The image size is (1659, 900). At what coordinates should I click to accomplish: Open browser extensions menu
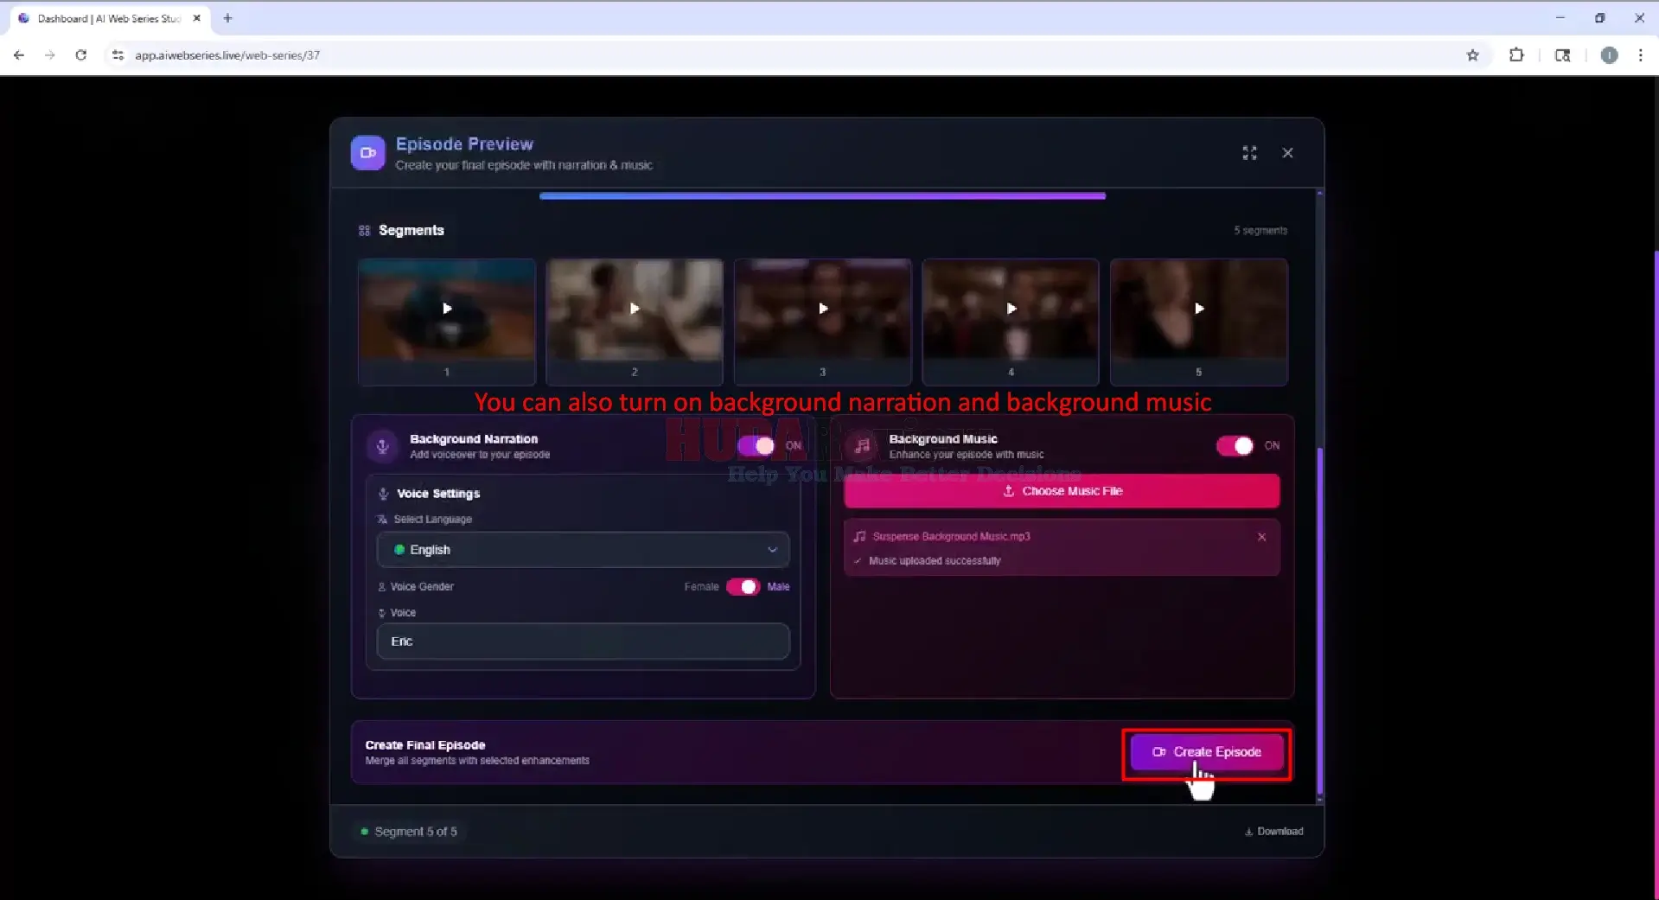pos(1516,55)
